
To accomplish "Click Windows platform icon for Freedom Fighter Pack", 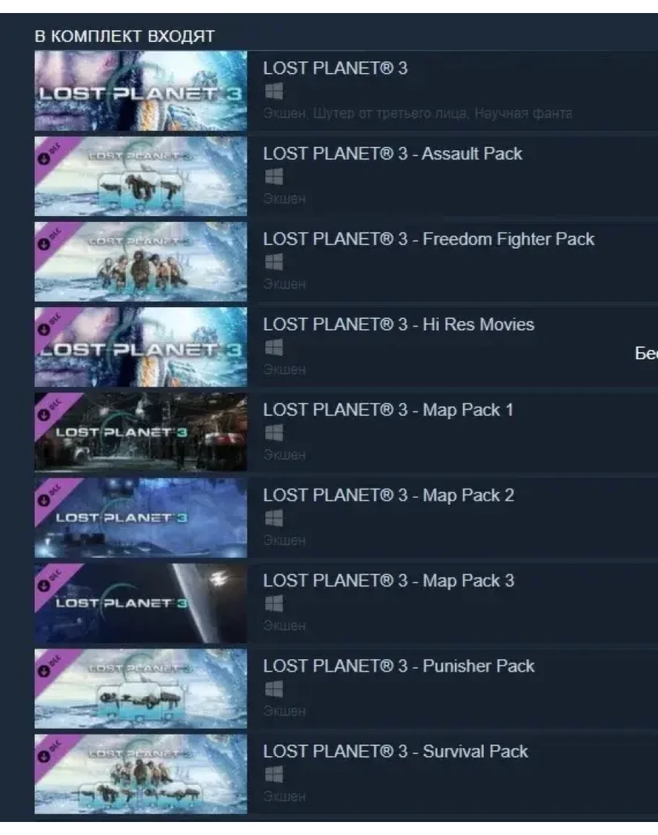I will pos(274,262).
